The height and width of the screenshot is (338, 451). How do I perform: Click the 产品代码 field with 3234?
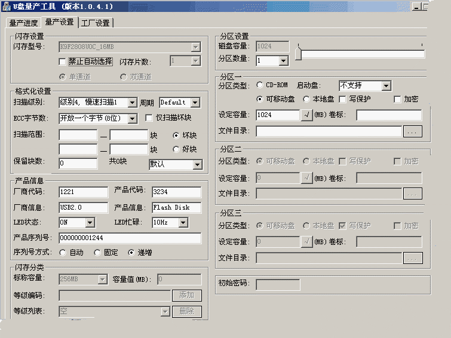pos(177,192)
